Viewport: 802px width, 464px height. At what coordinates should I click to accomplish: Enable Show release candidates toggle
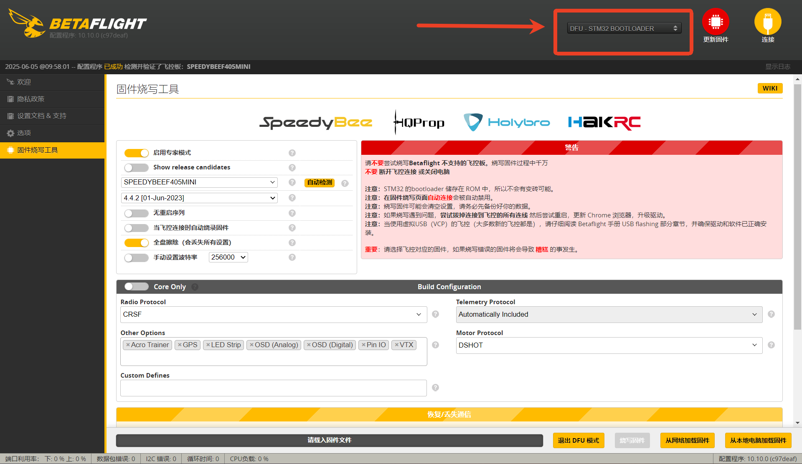point(137,167)
